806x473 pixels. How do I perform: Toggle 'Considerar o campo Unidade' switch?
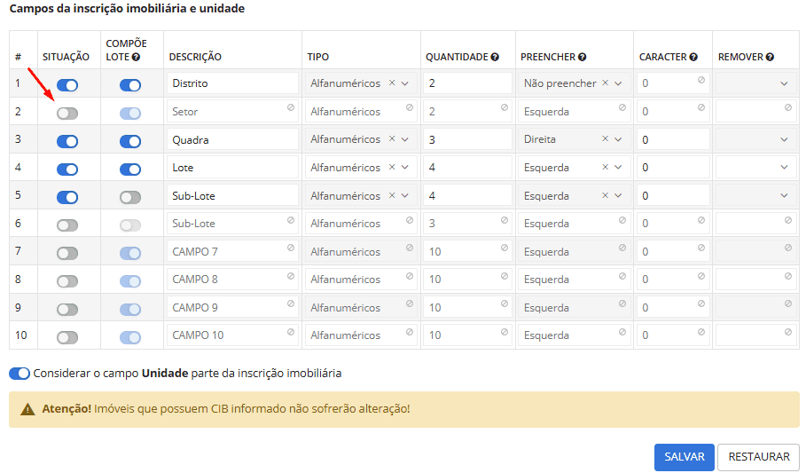[x=20, y=374]
